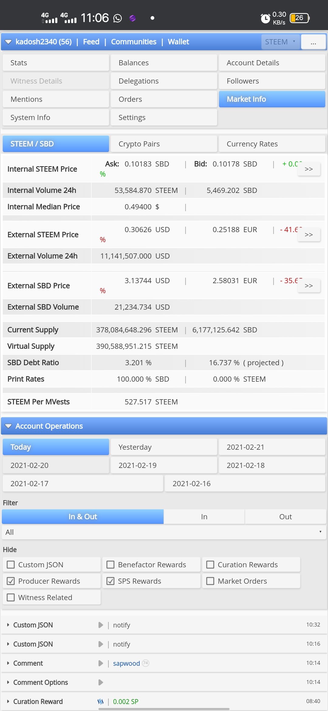Click play icon on 10:32 Custom JSON row

(x=101, y=625)
